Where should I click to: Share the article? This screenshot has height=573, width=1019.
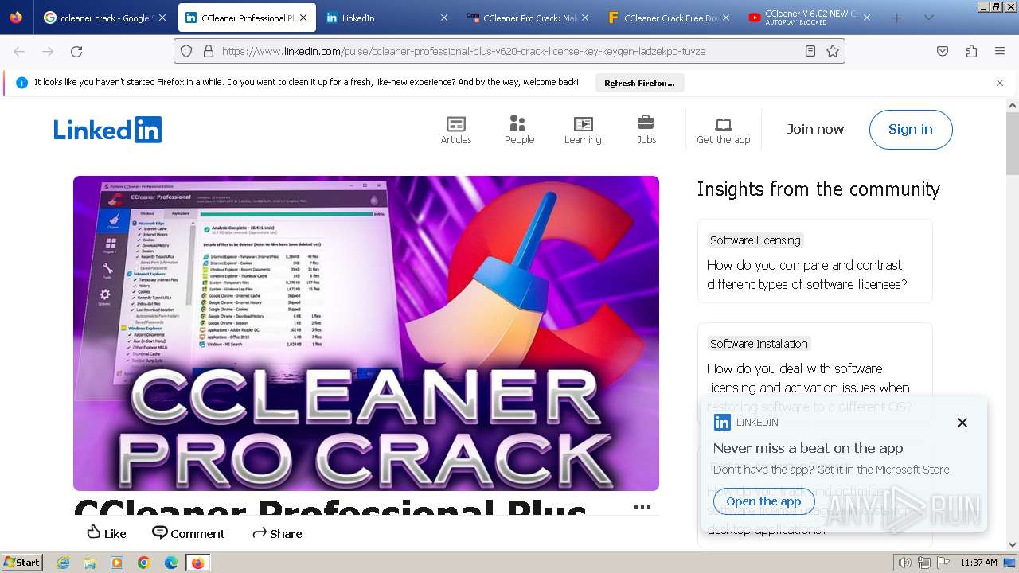(277, 533)
